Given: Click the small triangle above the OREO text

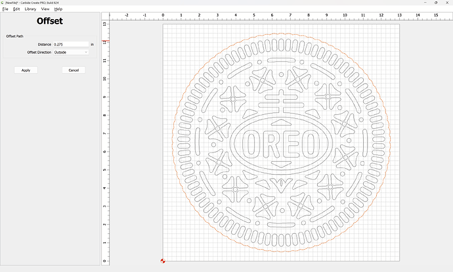Looking at the screenshot, I should [x=281, y=122].
